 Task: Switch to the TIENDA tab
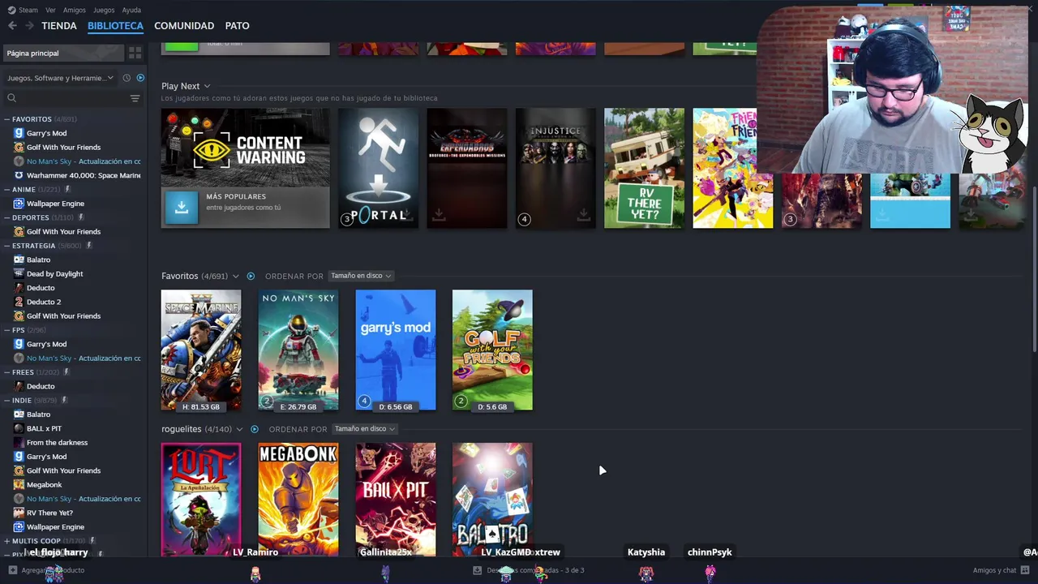(x=59, y=26)
